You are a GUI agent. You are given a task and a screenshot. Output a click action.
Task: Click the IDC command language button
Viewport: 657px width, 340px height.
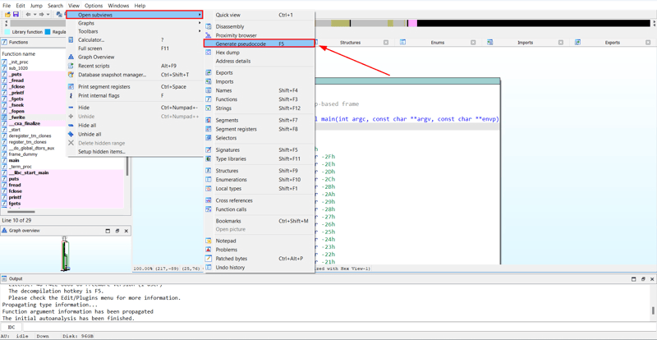point(11,327)
